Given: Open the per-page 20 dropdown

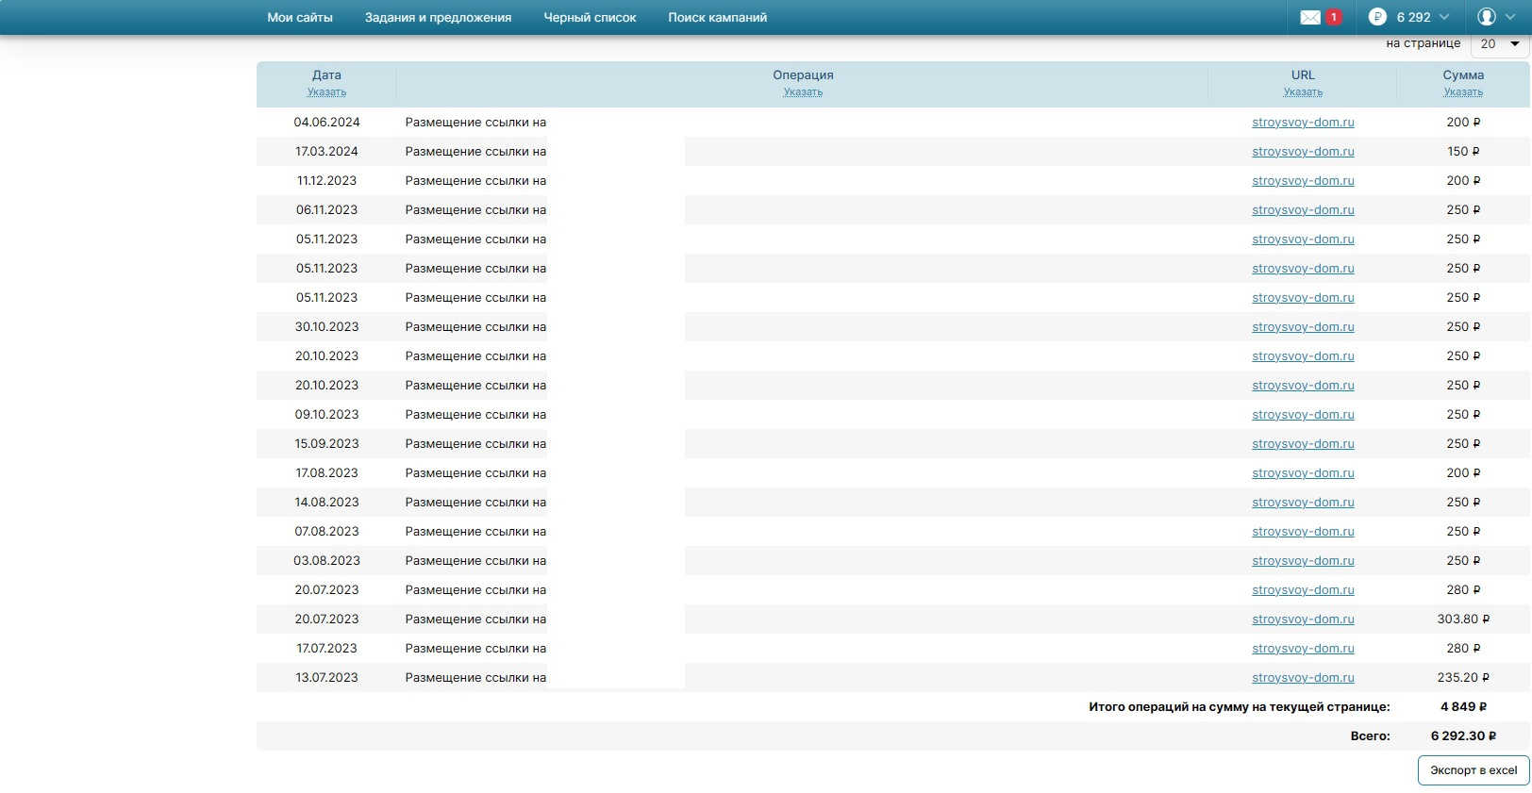Looking at the screenshot, I should [1500, 43].
